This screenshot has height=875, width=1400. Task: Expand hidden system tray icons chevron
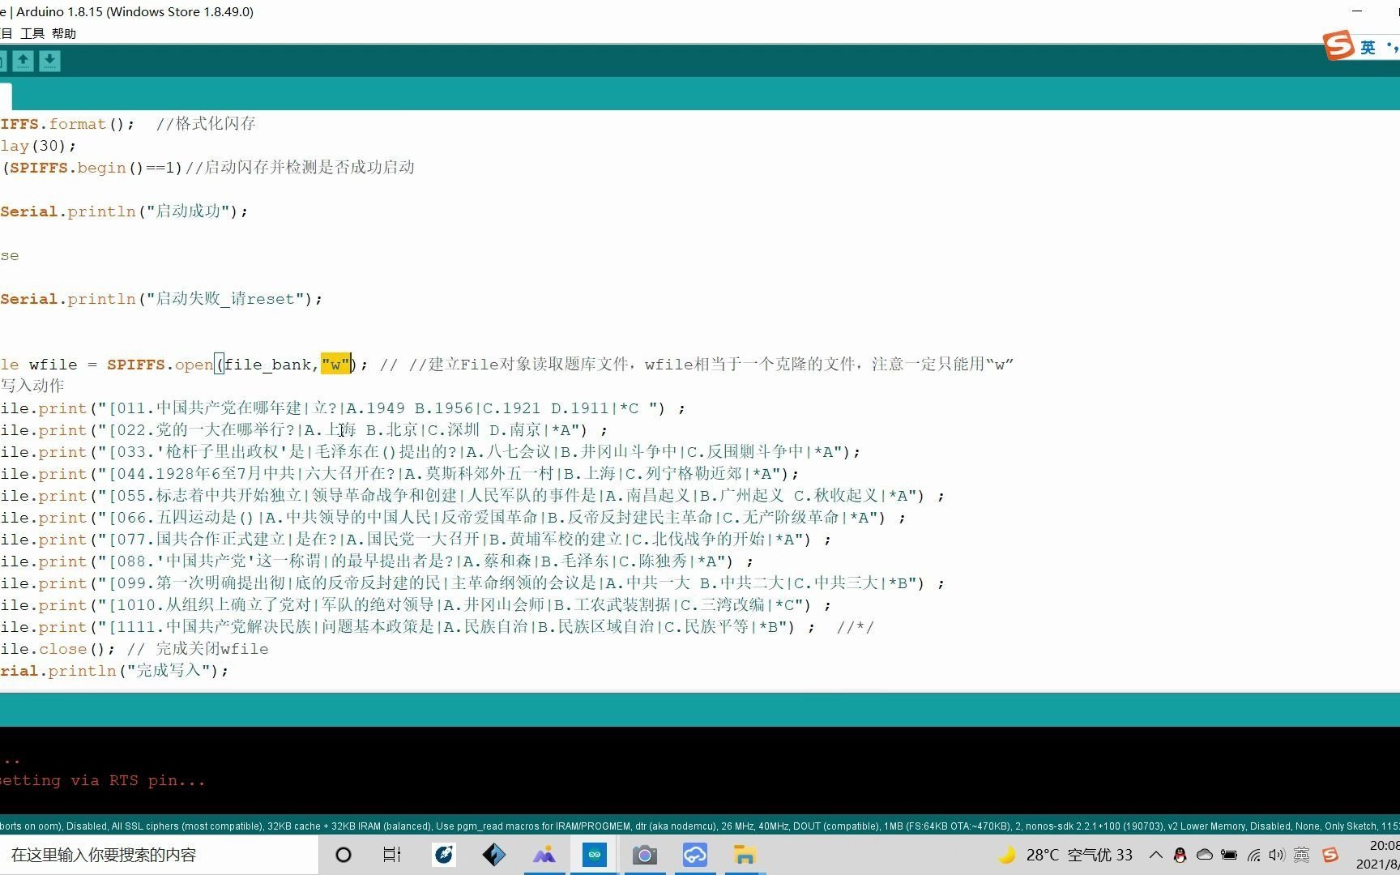pyautogui.click(x=1156, y=855)
